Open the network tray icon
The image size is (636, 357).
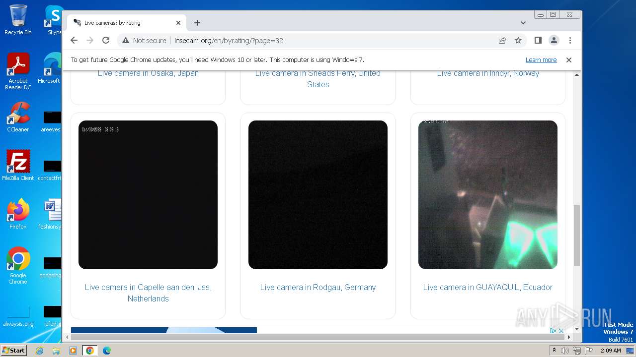click(x=577, y=351)
